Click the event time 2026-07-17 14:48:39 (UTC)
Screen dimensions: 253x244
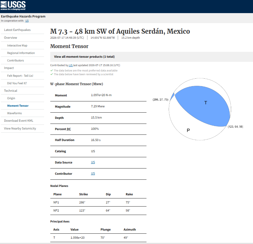tap(67, 38)
